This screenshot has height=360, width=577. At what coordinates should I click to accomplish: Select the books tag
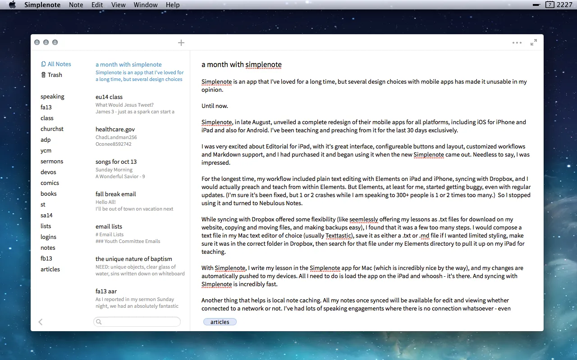(49, 193)
